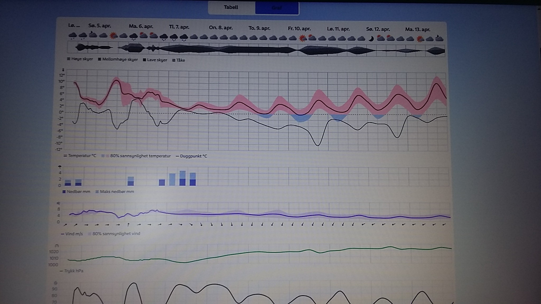
Task: Click the thermometer icon above temperature axis
Action: 63,70
